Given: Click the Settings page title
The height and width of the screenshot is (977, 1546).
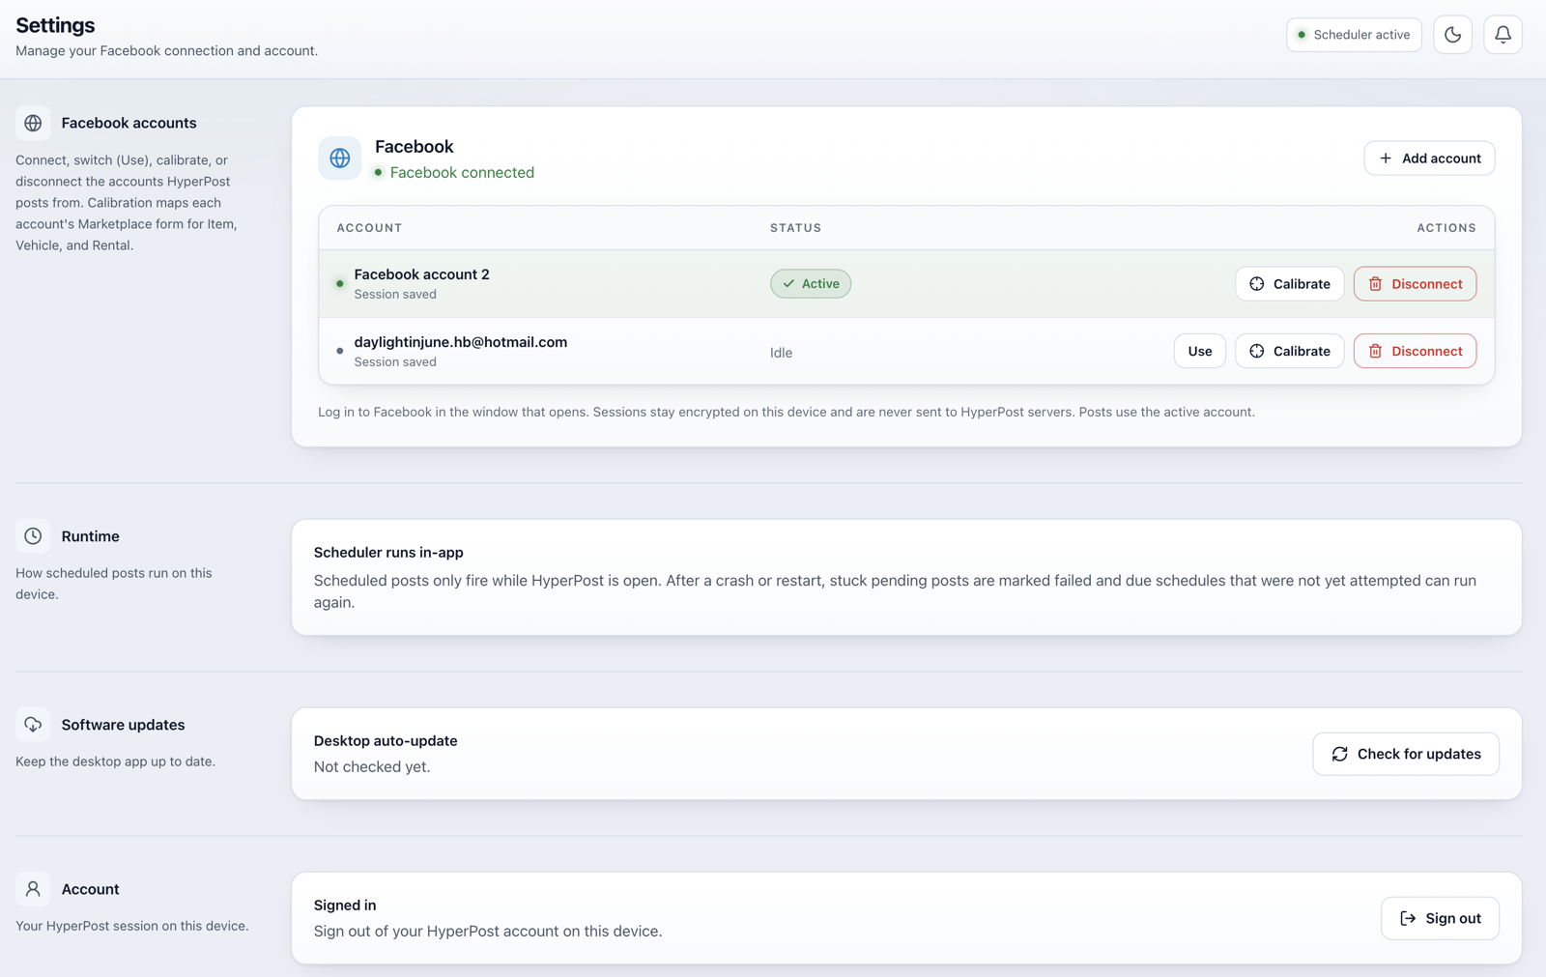Looking at the screenshot, I should (55, 25).
